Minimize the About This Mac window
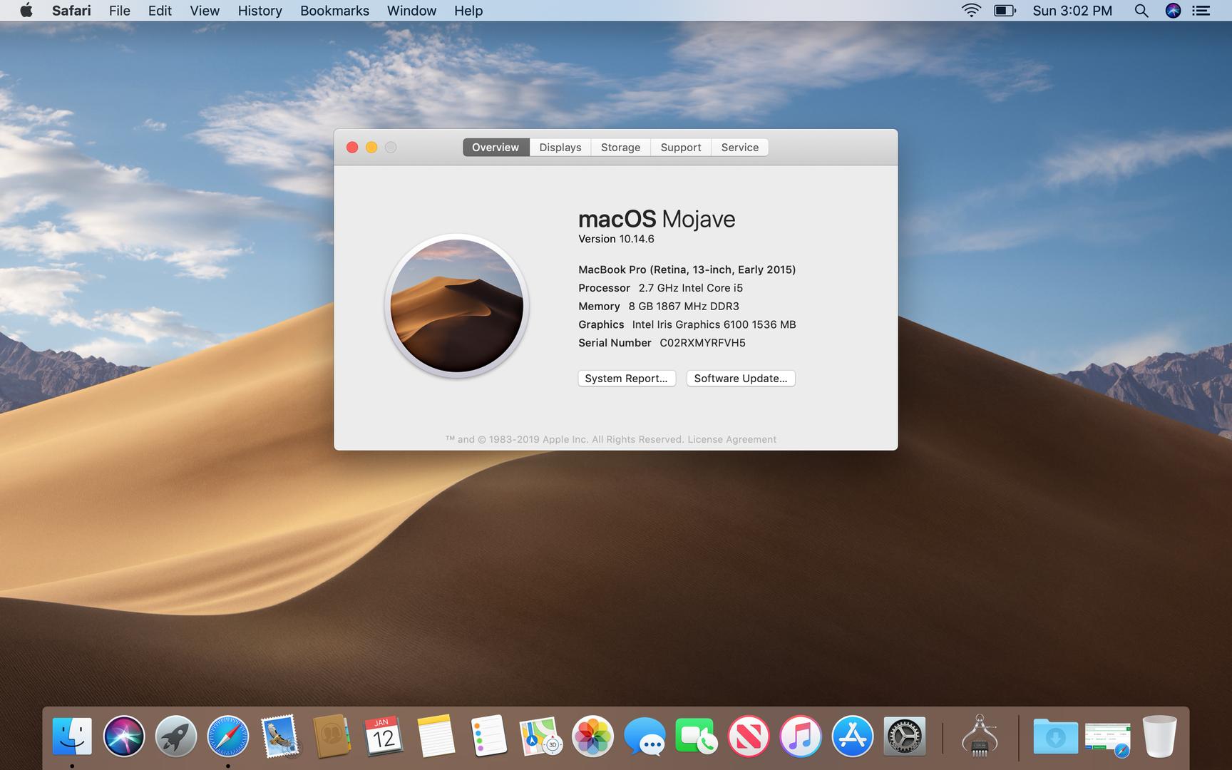Screen dimensions: 1232x770 click(x=371, y=147)
